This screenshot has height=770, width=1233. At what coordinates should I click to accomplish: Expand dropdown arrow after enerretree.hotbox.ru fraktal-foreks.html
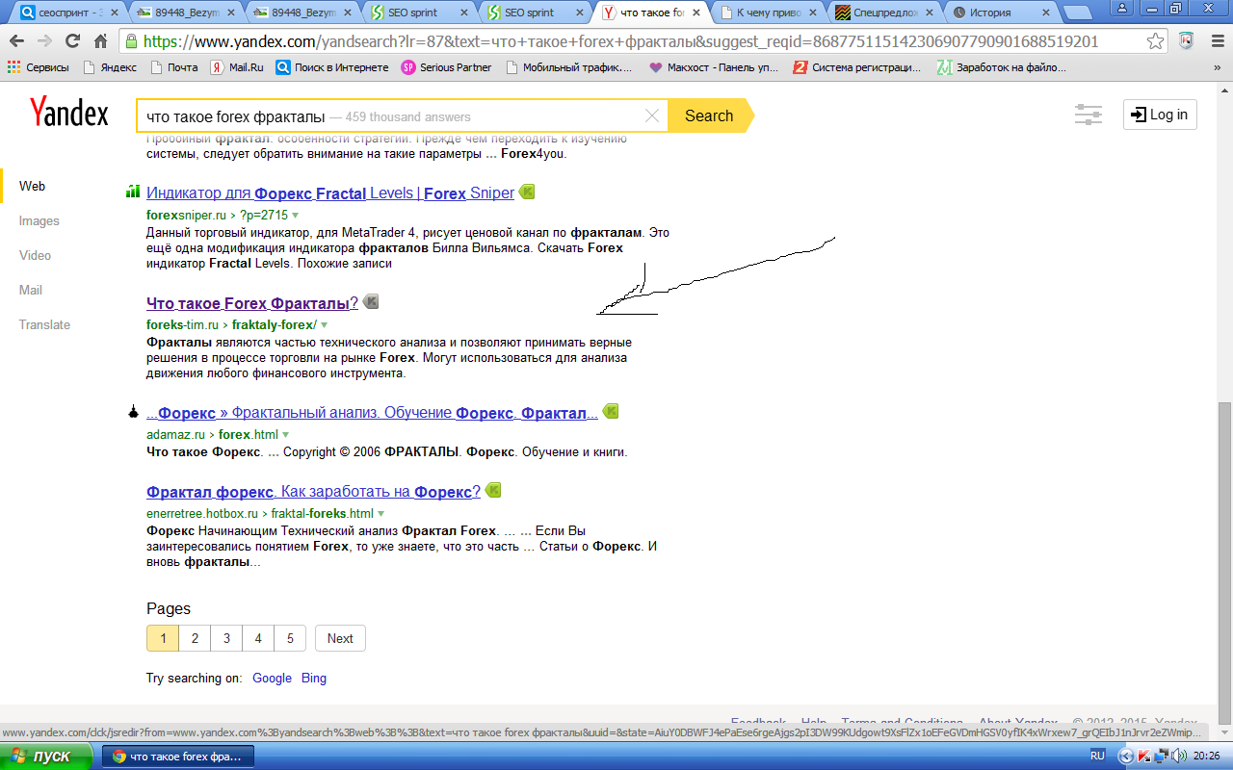(381, 514)
